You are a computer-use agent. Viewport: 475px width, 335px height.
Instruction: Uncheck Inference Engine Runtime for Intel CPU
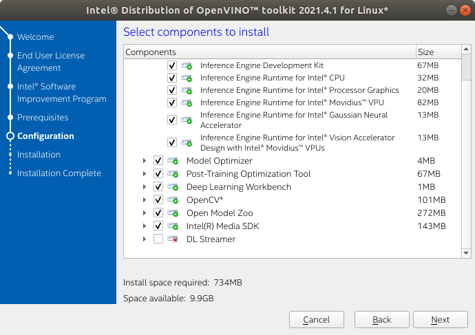point(172,78)
